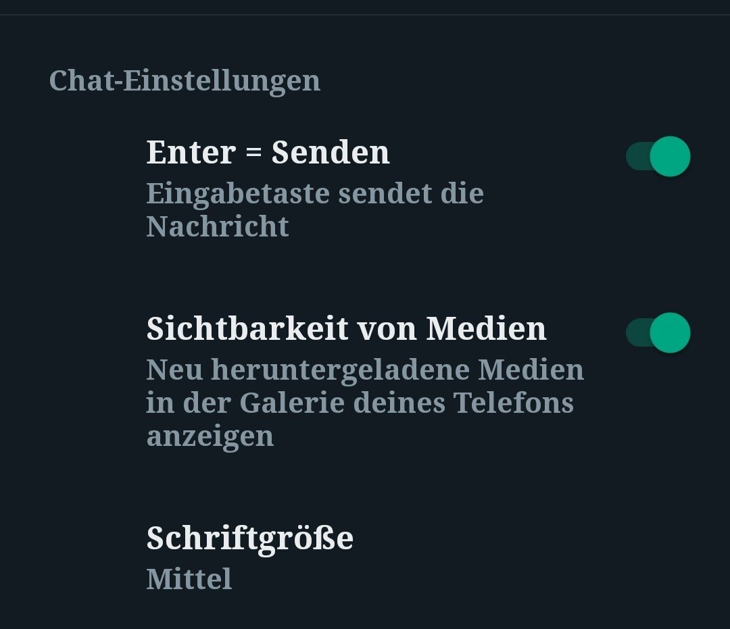This screenshot has width=730, height=629.
Task: Click the word anzeigen in the media description
Action: coord(210,437)
